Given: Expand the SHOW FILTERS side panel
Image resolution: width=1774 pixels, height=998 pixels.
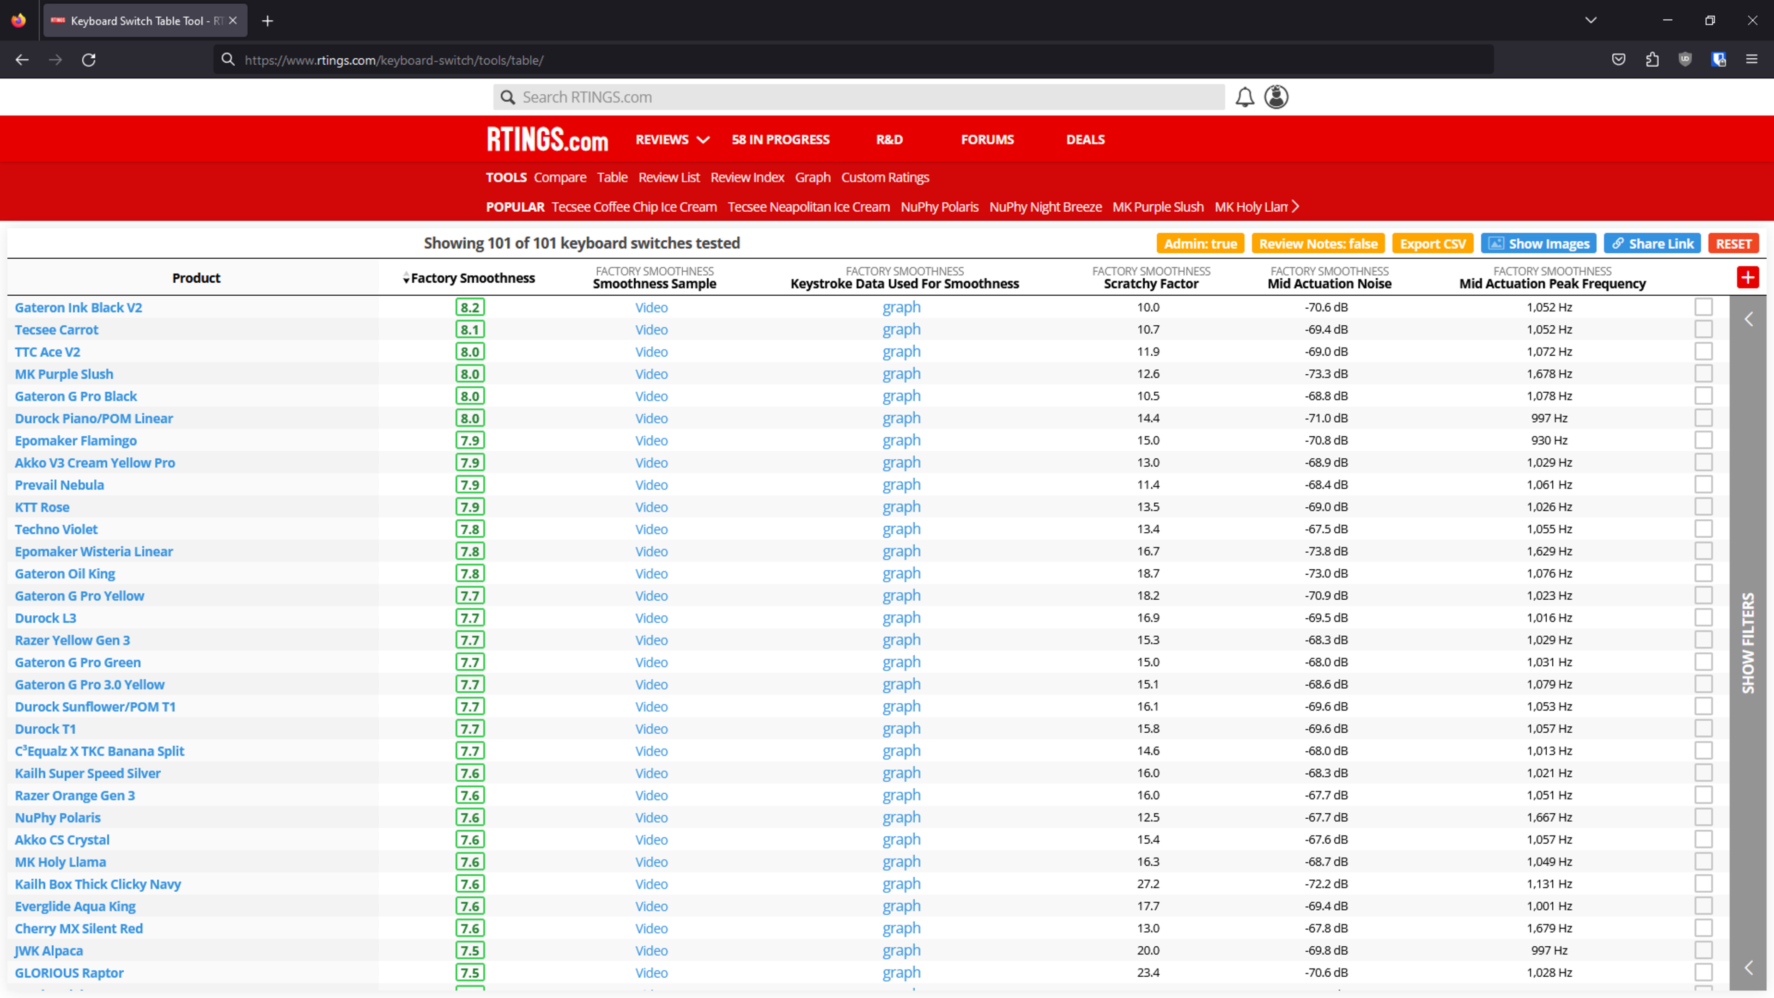Looking at the screenshot, I should pyautogui.click(x=1748, y=643).
